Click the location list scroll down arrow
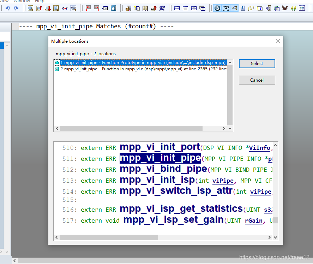Viewport: 313px width, 264px height. point(230,129)
